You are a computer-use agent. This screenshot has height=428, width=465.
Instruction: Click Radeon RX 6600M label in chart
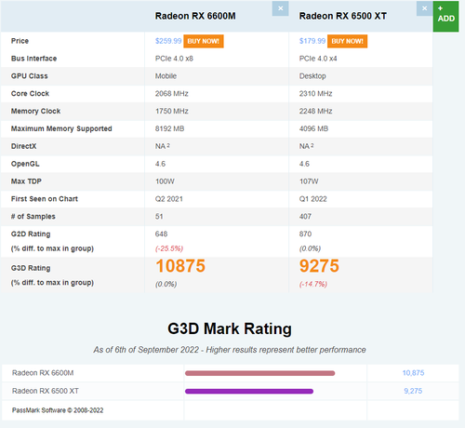click(43, 373)
